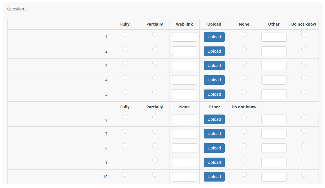Mark row 3 as Fully
The height and width of the screenshot is (188, 325).
125,63
